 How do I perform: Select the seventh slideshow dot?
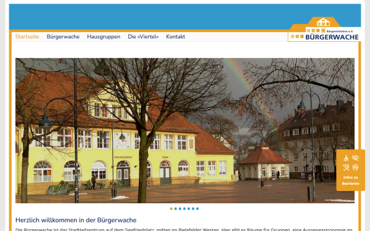point(197,209)
